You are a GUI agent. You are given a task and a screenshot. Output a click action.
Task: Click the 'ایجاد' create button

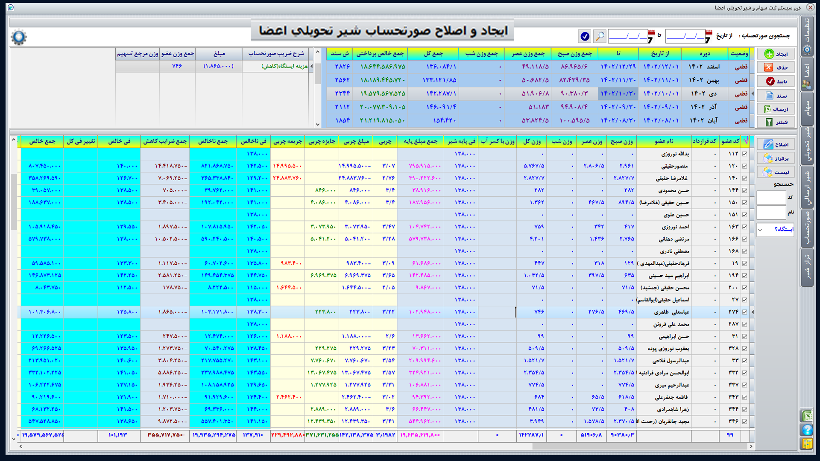pos(776,54)
